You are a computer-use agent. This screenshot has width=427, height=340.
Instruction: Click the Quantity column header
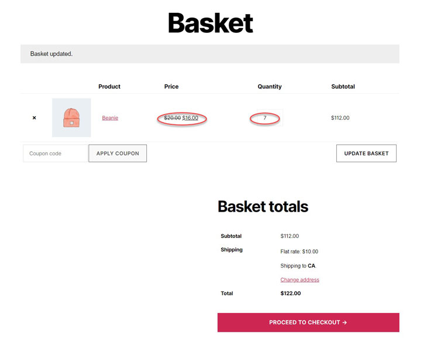pos(270,87)
